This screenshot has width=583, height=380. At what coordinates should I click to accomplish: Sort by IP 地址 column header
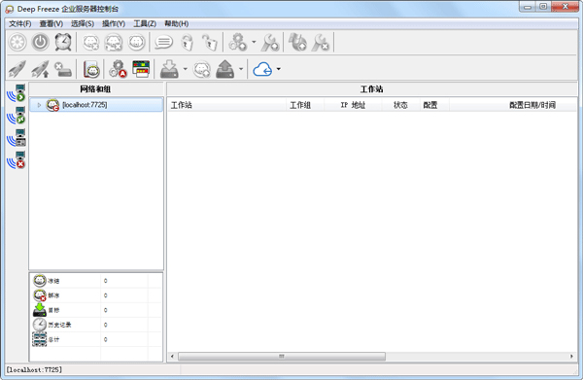354,105
